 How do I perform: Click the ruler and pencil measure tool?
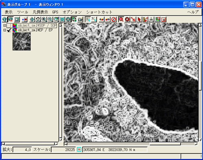click(145, 19)
